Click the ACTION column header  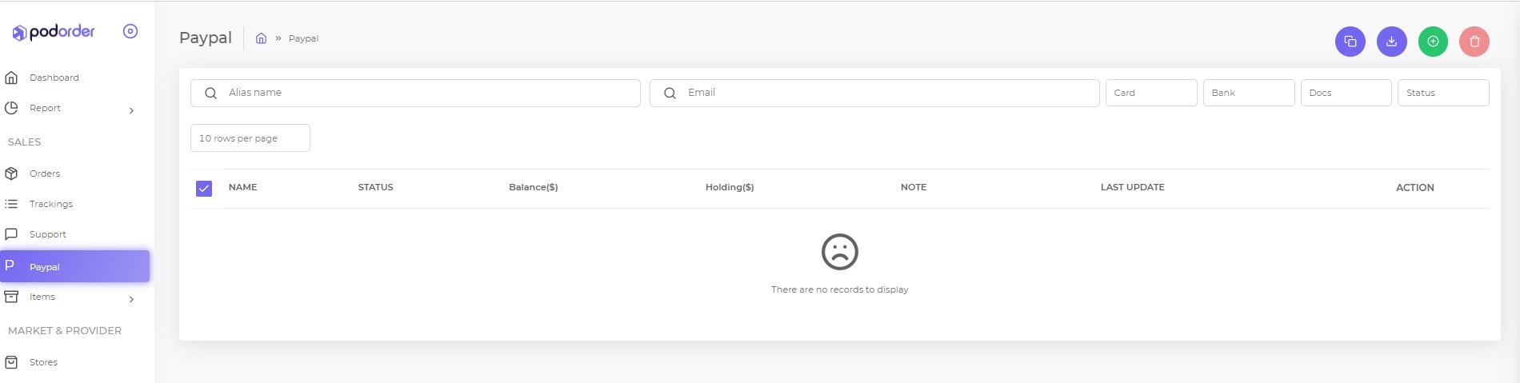pyautogui.click(x=1415, y=187)
